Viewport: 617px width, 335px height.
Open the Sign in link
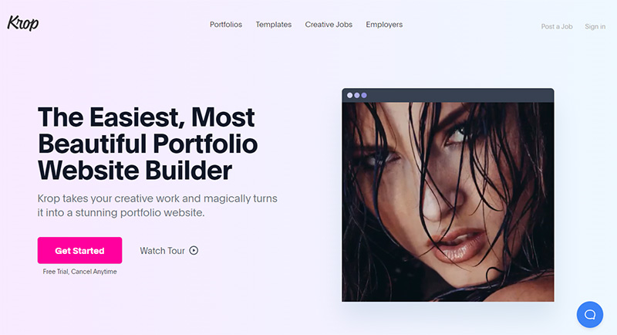(595, 26)
